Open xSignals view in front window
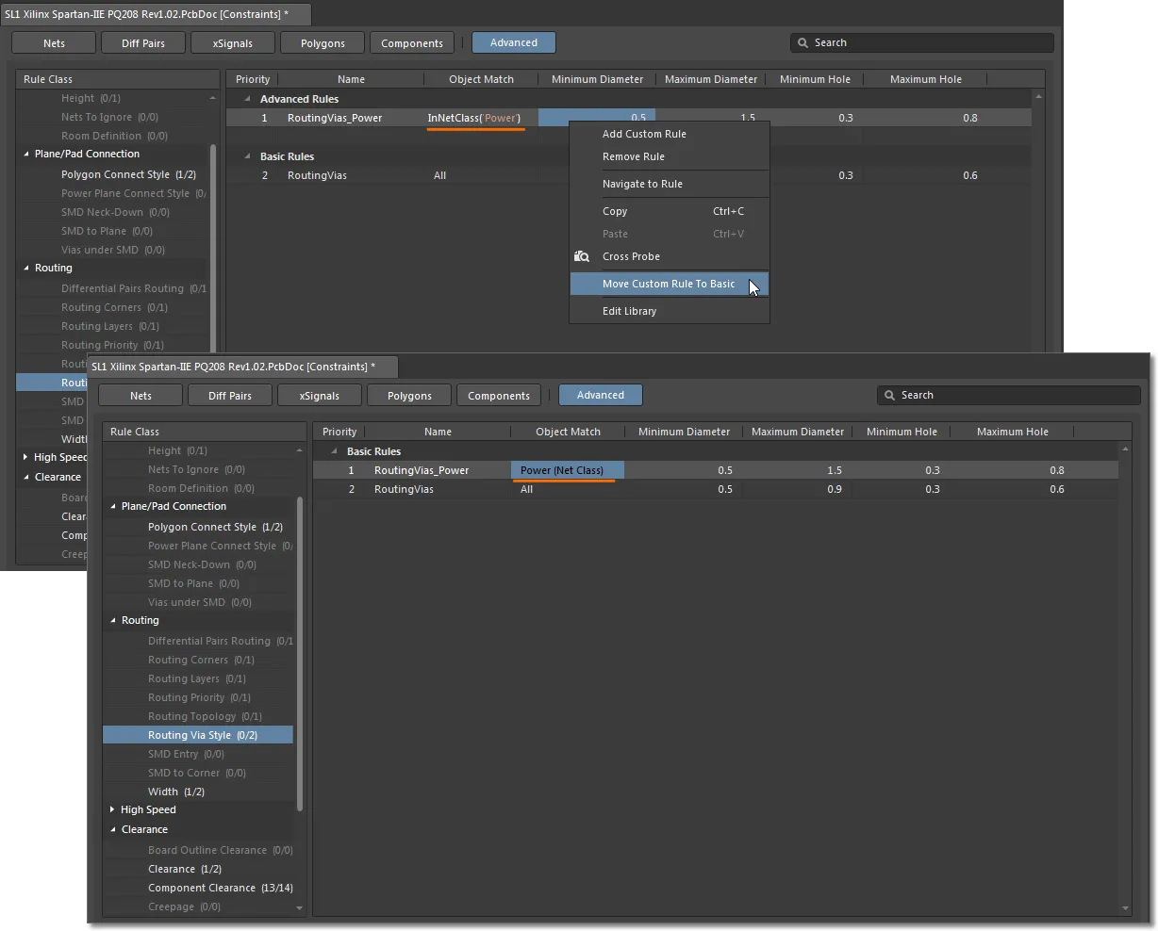1158x931 pixels. [320, 395]
